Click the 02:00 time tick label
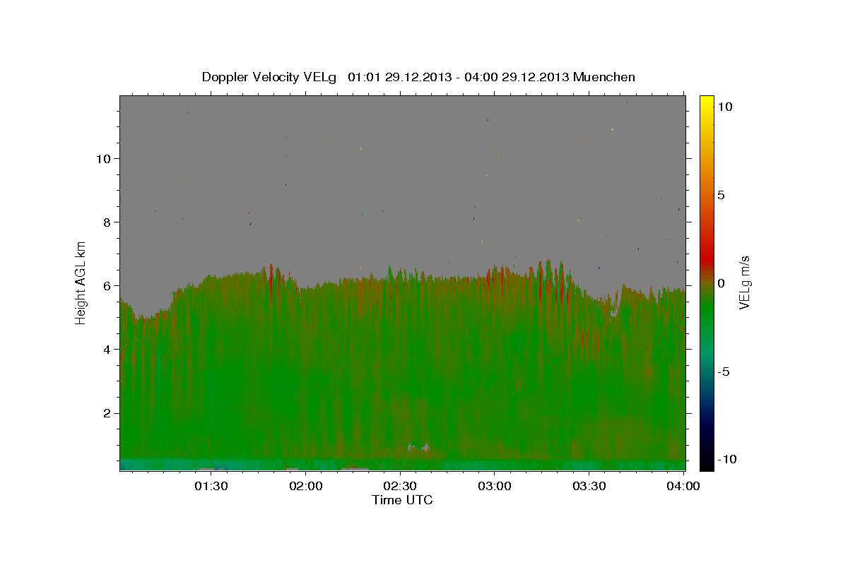The image size is (848, 565). tap(305, 486)
